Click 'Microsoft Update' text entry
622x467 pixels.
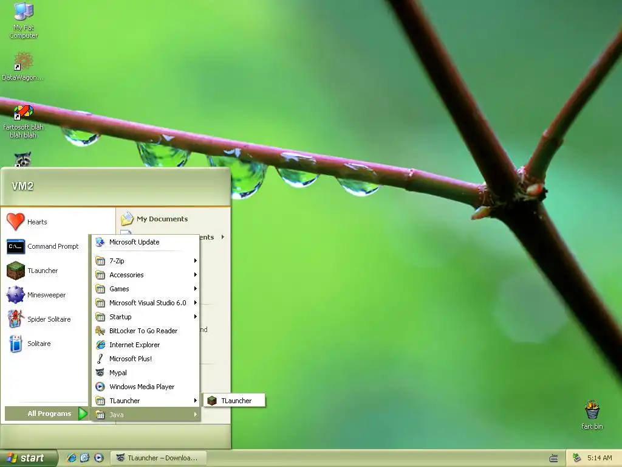point(134,242)
